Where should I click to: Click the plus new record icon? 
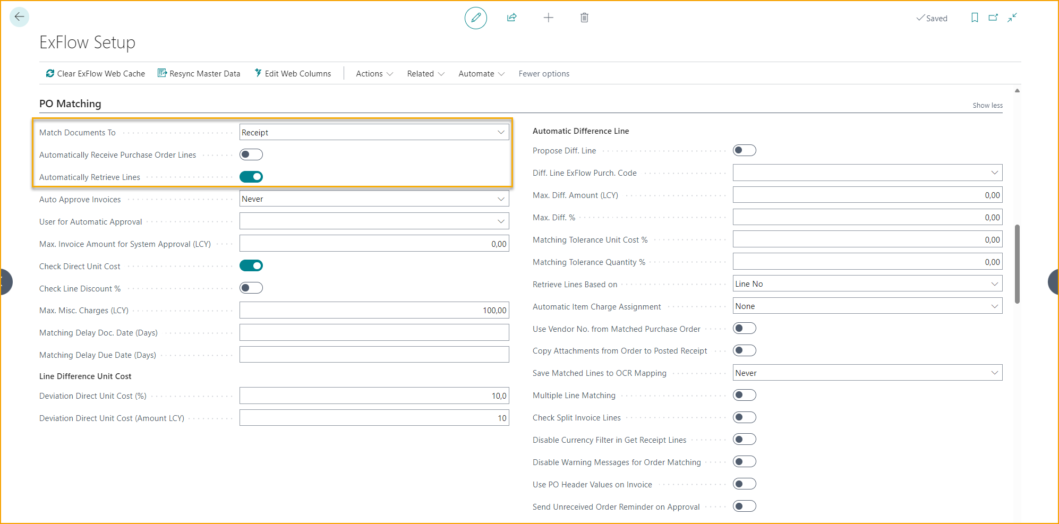tap(549, 18)
